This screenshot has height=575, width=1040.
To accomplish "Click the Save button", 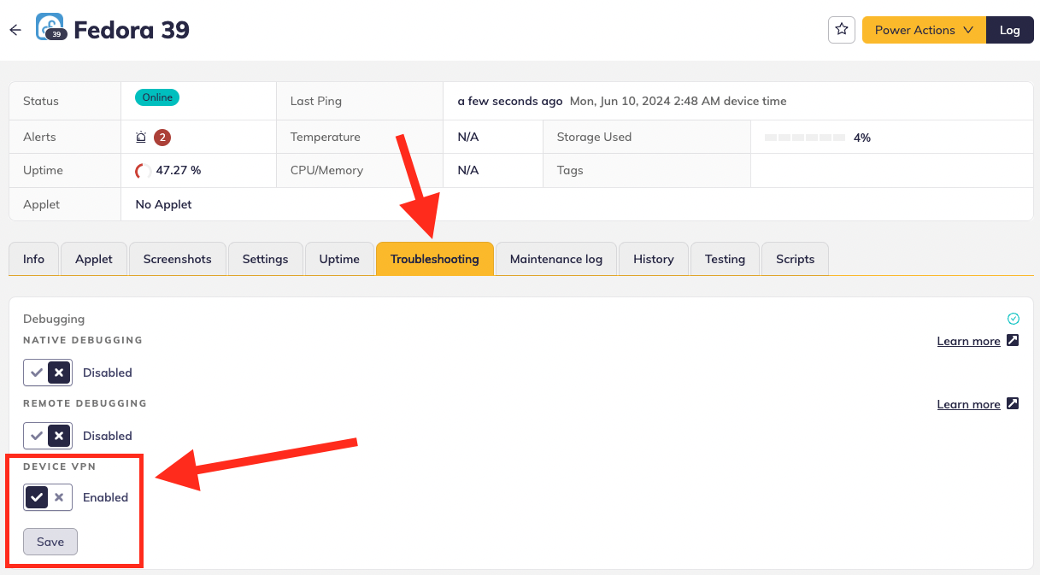I will coord(50,542).
